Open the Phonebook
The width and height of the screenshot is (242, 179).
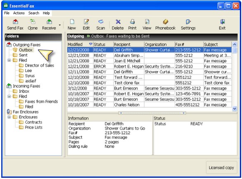pyautogui.click(x=166, y=25)
